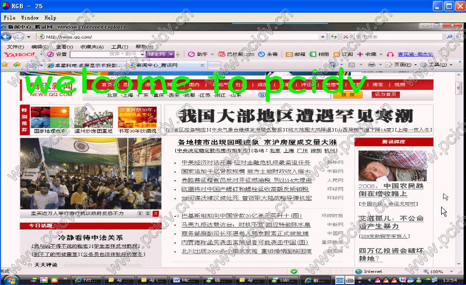Image resolution: width=466 pixels, height=285 pixels.
Task: Click the 收藏 plus icon
Action: click(x=360, y=54)
